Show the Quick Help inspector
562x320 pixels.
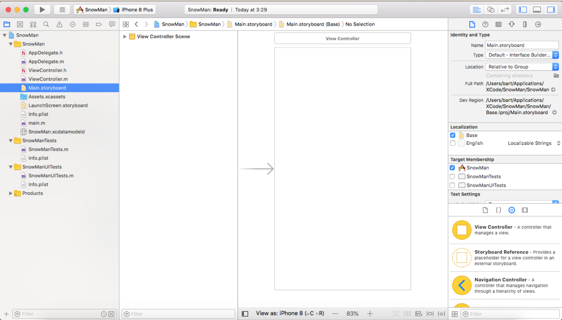click(485, 24)
